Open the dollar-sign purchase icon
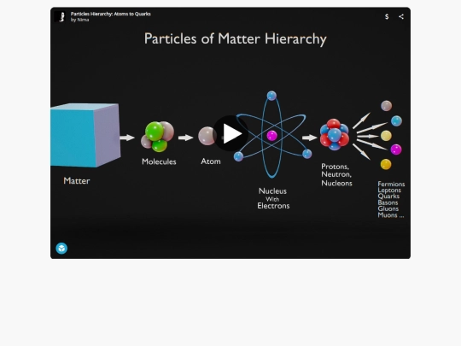 click(387, 17)
